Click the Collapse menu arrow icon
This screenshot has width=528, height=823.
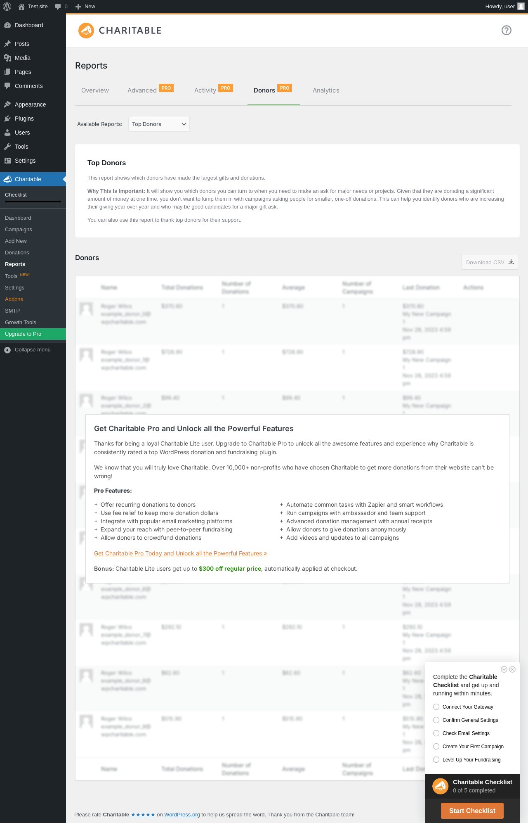click(x=7, y=350)
